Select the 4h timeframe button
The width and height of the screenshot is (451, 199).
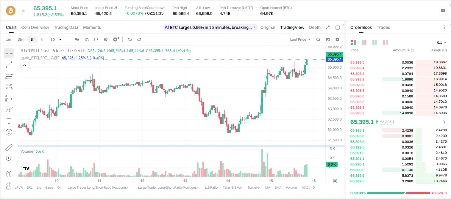42,40
